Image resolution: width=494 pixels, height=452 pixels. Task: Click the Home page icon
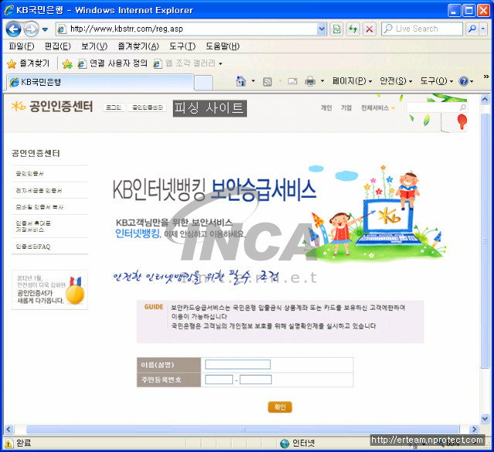pos(241,81)
